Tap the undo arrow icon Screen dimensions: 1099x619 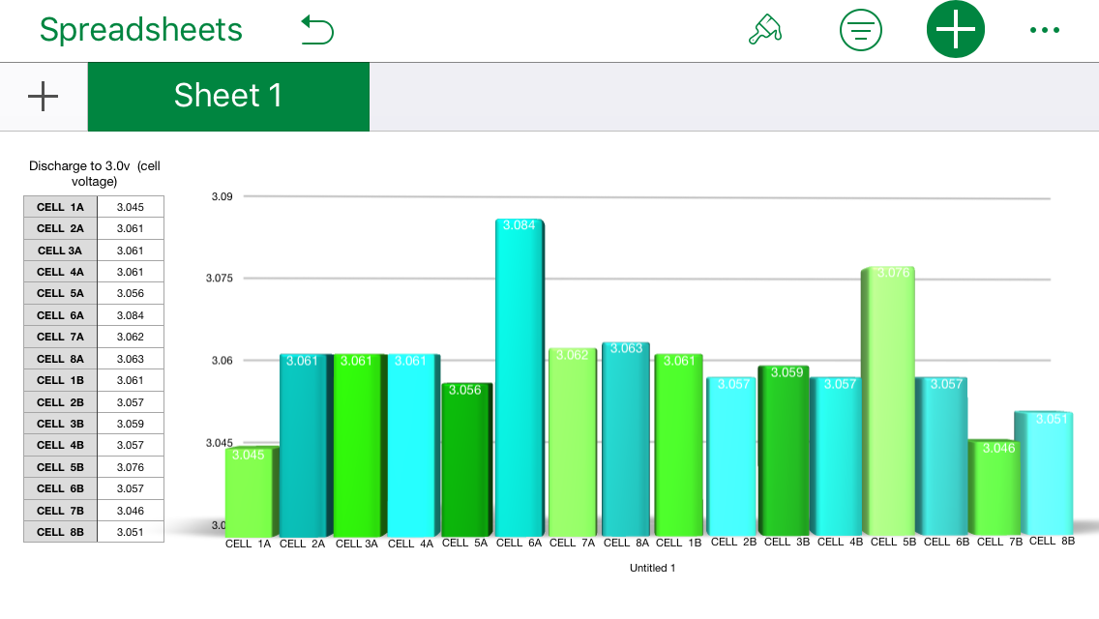(317, 30)
